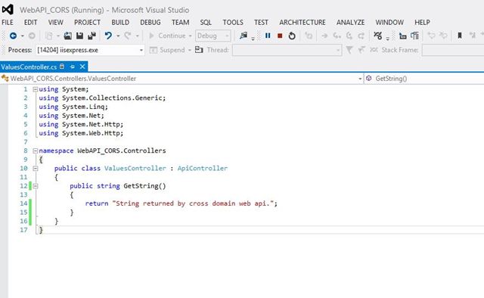
Task: Click the Show Only Flagged Threads icon
Action: coord(361,50)
